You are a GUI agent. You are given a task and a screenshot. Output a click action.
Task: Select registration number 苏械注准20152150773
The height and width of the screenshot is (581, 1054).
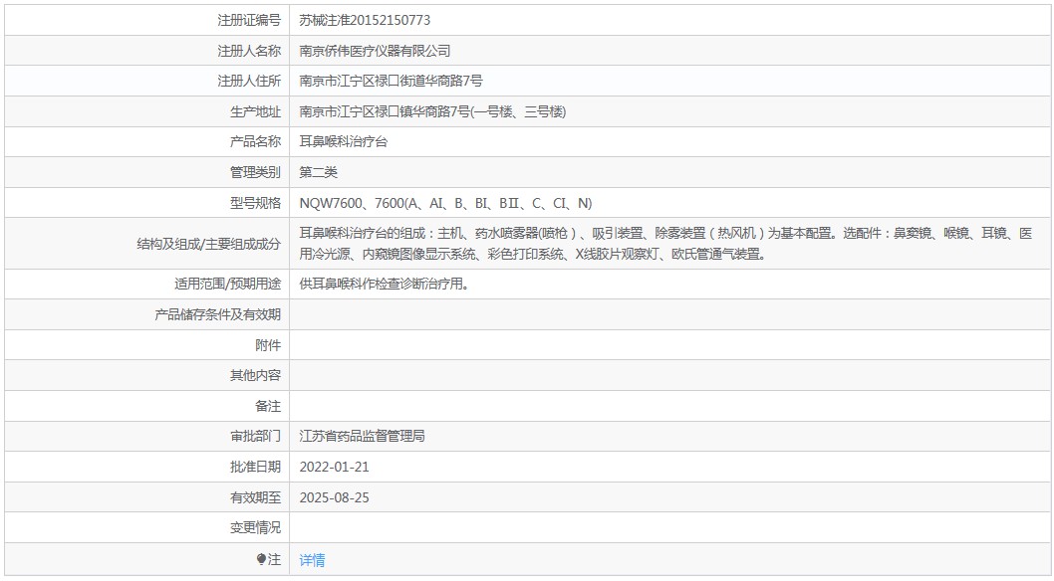[x=365, y=20]
